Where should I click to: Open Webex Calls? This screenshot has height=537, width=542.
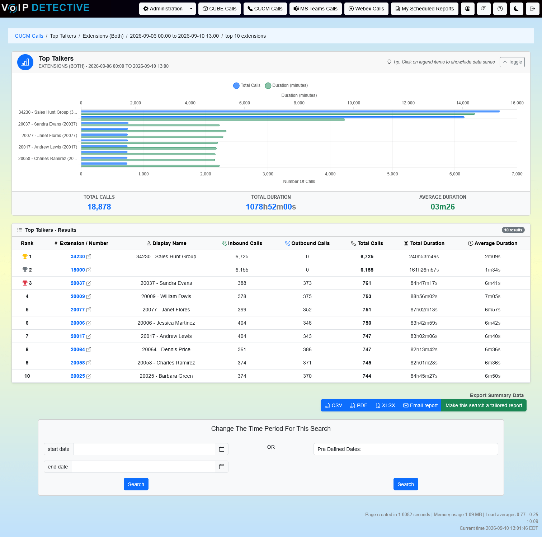(x=366, y=9)
